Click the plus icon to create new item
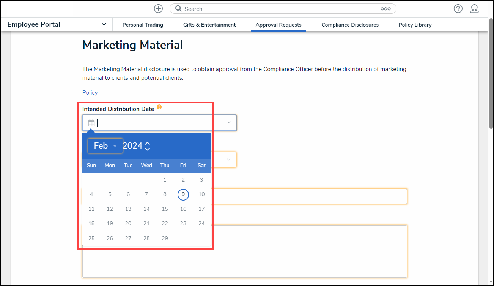Image resolution: width=494 pixels, height=286 pixels. (x=158, y=8)
